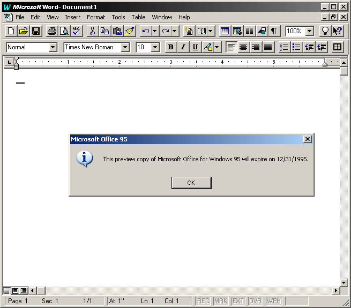Open the Insert Address book icon
This screenshot has height=308, width=351.
pos(201,31)
